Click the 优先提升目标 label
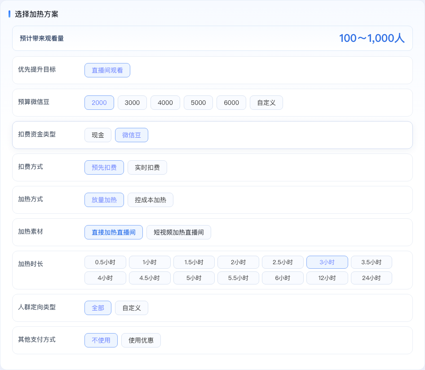 [x=37, y=70]
